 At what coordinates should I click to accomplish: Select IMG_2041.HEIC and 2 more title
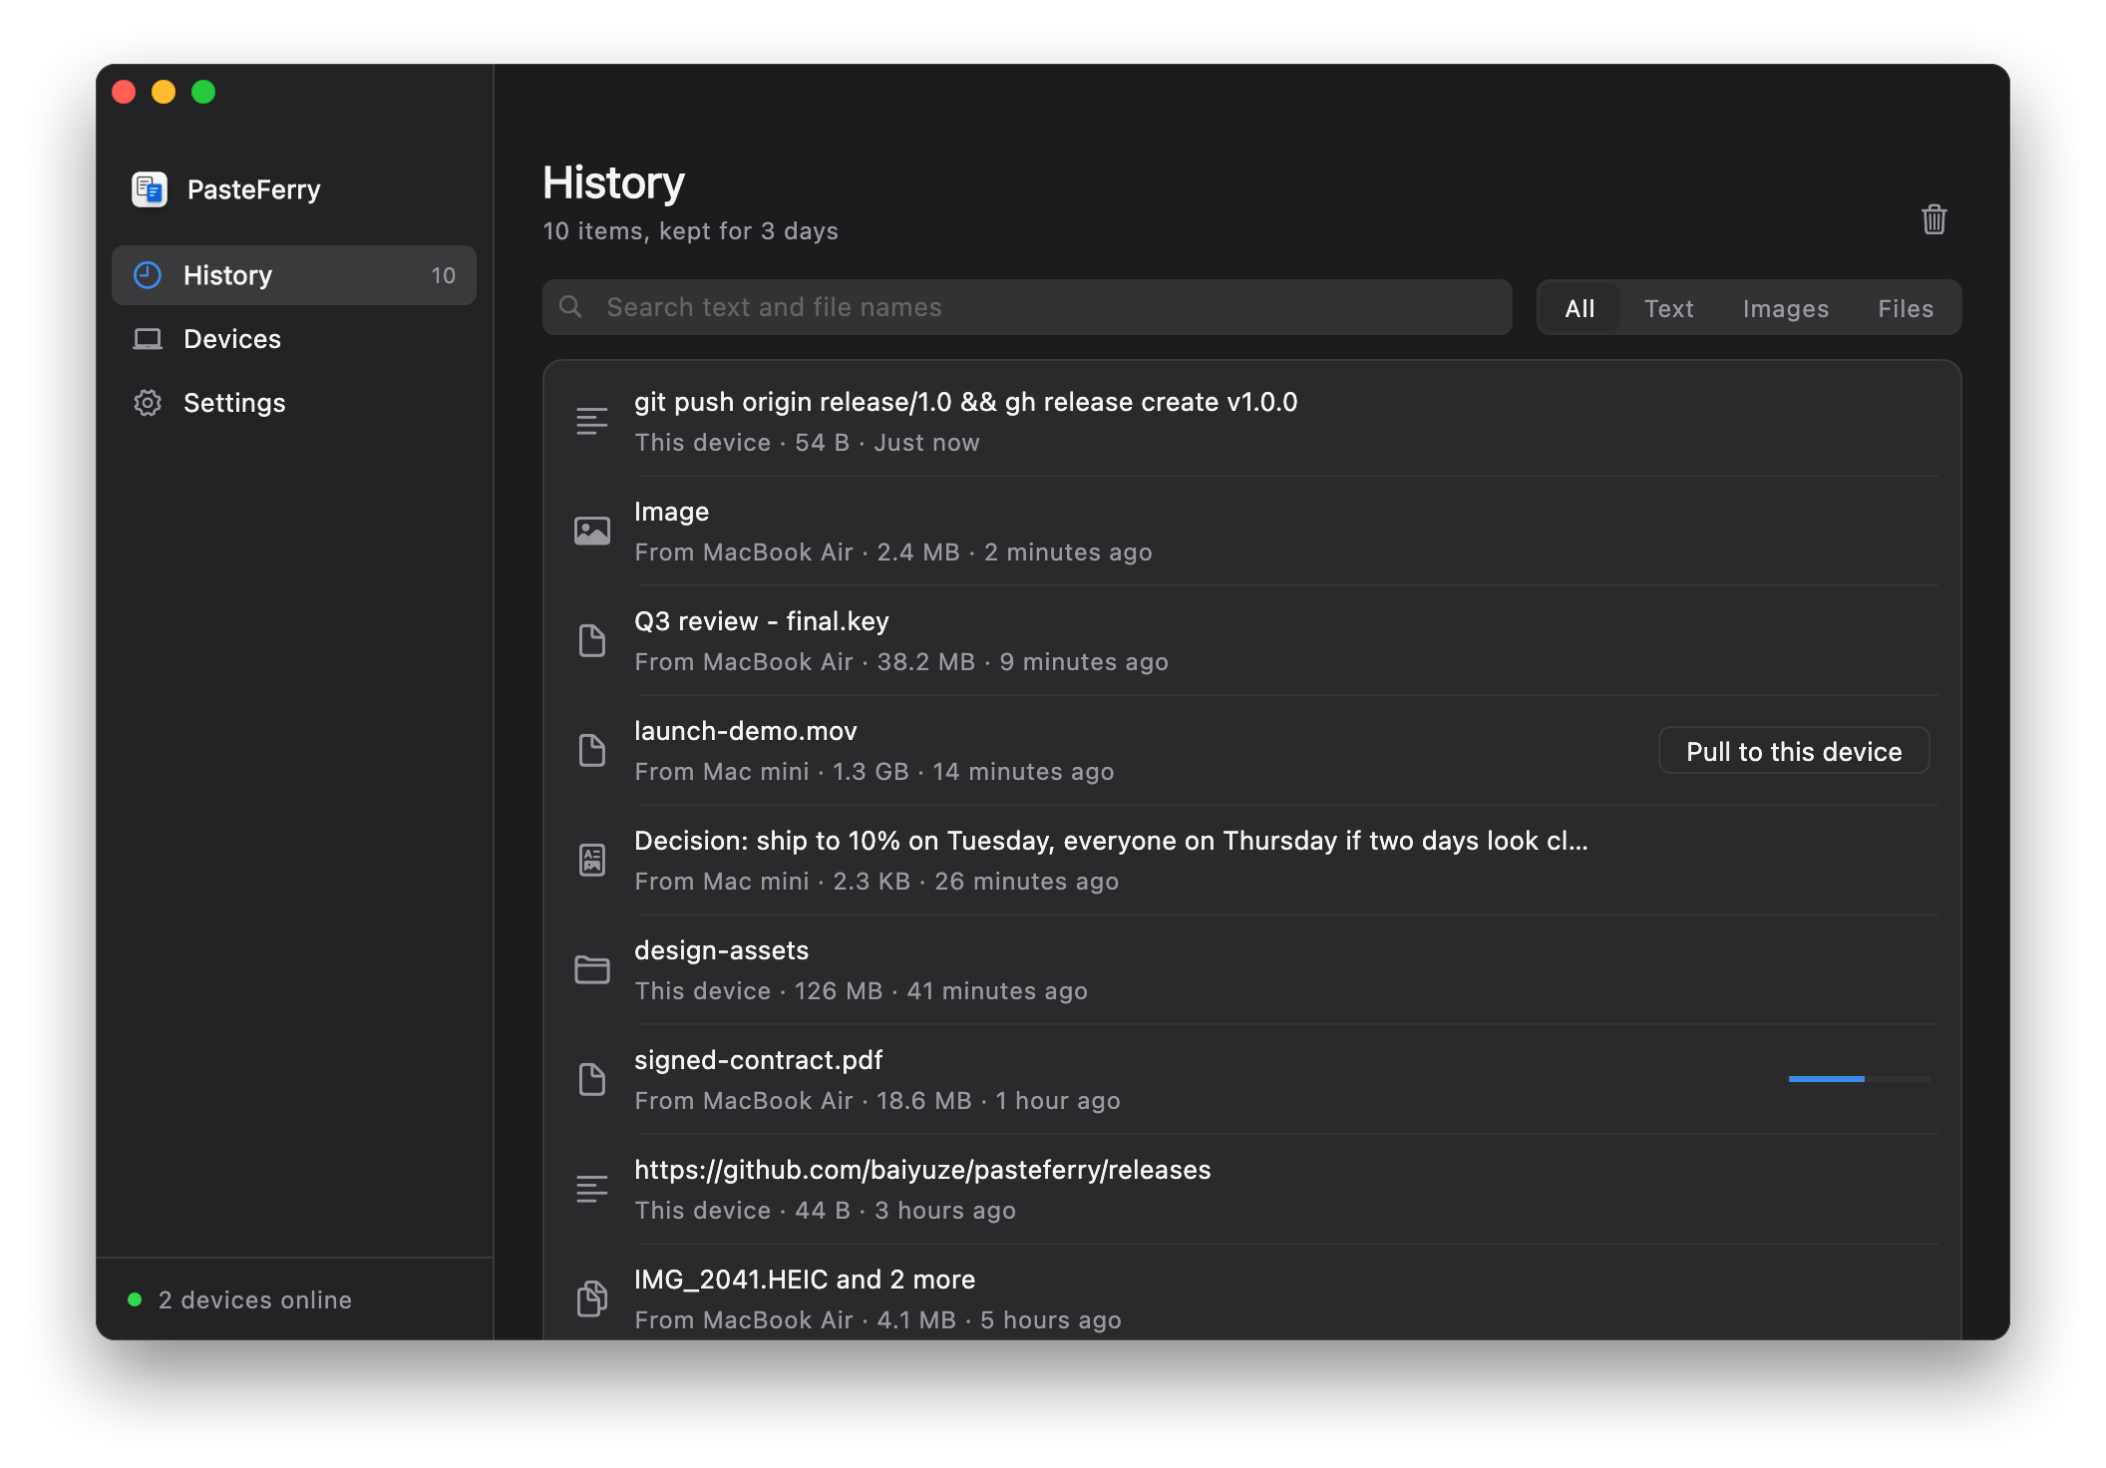[804, 1280]
